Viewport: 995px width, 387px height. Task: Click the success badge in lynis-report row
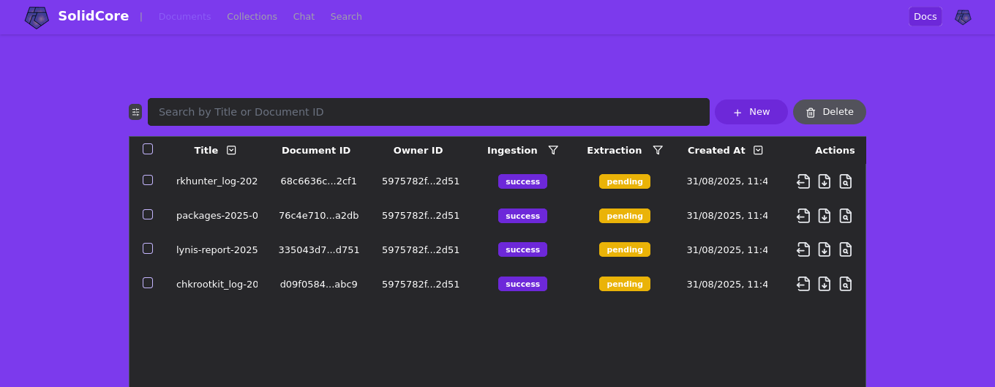pyautogui.click(x=522, y=249)
